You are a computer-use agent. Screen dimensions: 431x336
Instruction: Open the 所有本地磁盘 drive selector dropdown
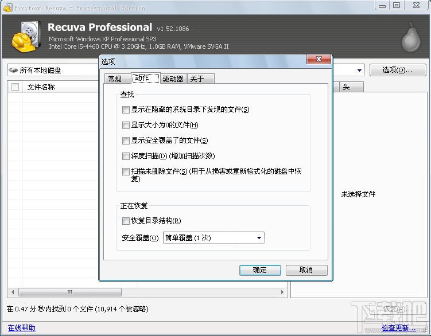click(x=53, y=71)
